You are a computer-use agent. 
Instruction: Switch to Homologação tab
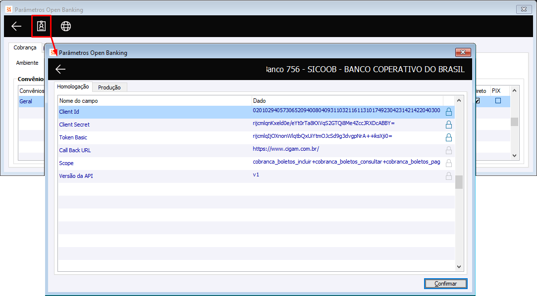click(73, 87)
